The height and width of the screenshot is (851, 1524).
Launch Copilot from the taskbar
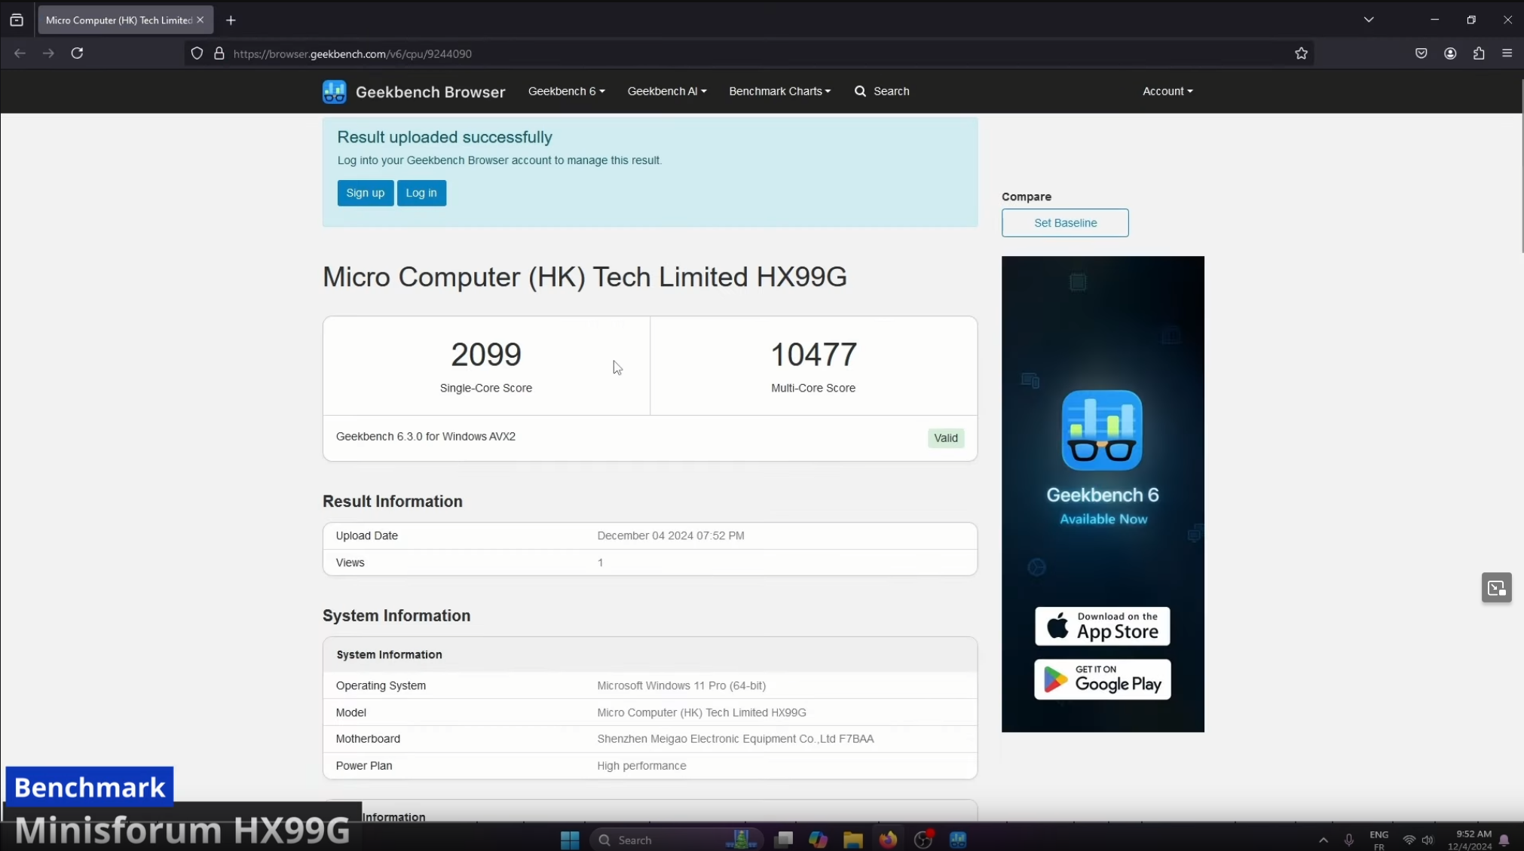click(818, 839)
